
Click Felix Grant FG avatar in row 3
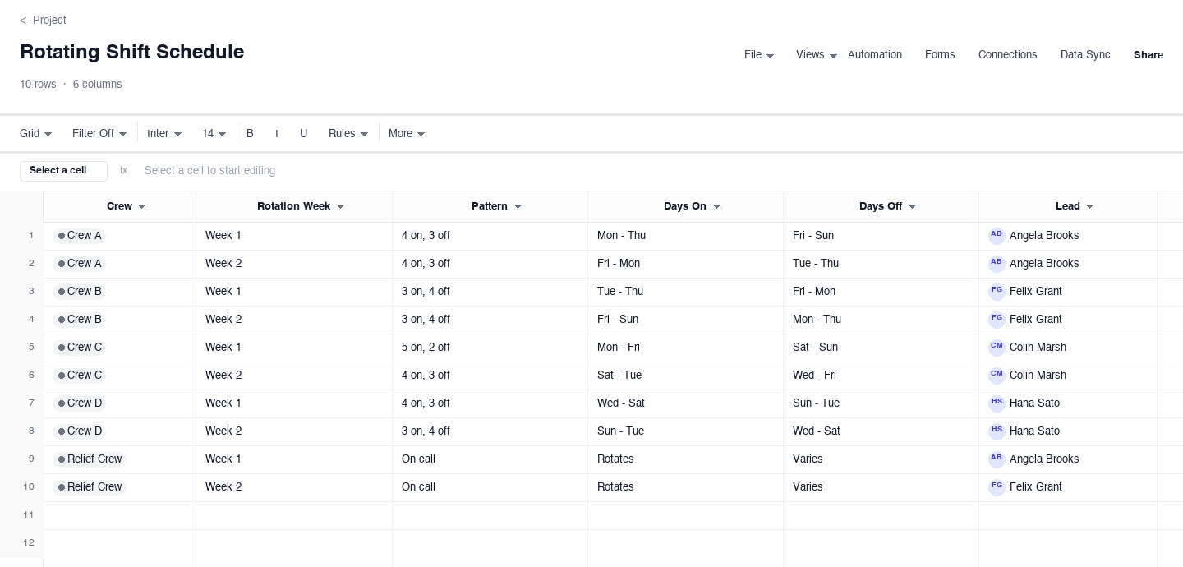coord(997,292)
